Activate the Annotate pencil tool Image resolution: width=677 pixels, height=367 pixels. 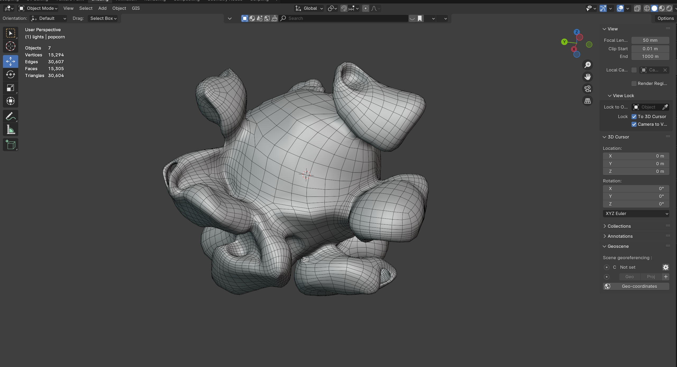click(x=11, y=116)
